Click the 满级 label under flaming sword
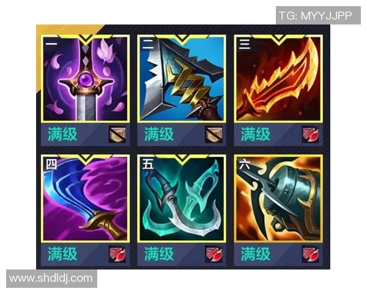The image size is (367, 294). pos(256,134)
